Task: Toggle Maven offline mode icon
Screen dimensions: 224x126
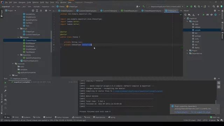Action: click(x=211, y=15)
